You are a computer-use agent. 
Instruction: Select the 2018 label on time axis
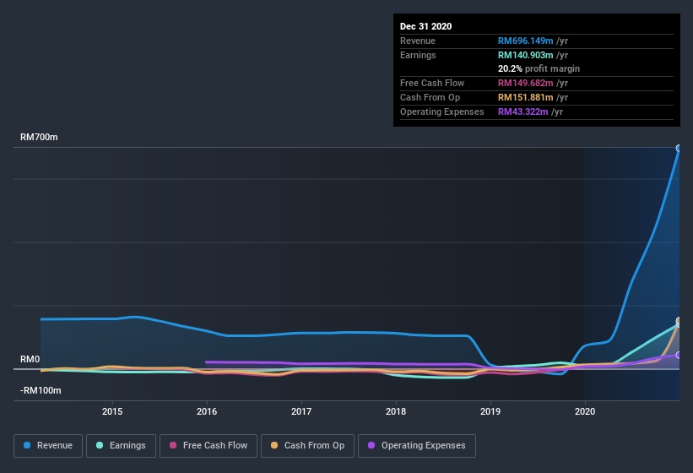(x=396, y=411)
